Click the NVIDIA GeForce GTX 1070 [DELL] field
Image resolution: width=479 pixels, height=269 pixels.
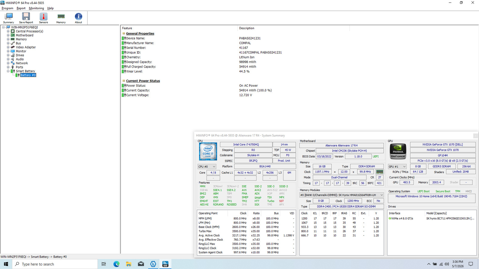[443, 144]
